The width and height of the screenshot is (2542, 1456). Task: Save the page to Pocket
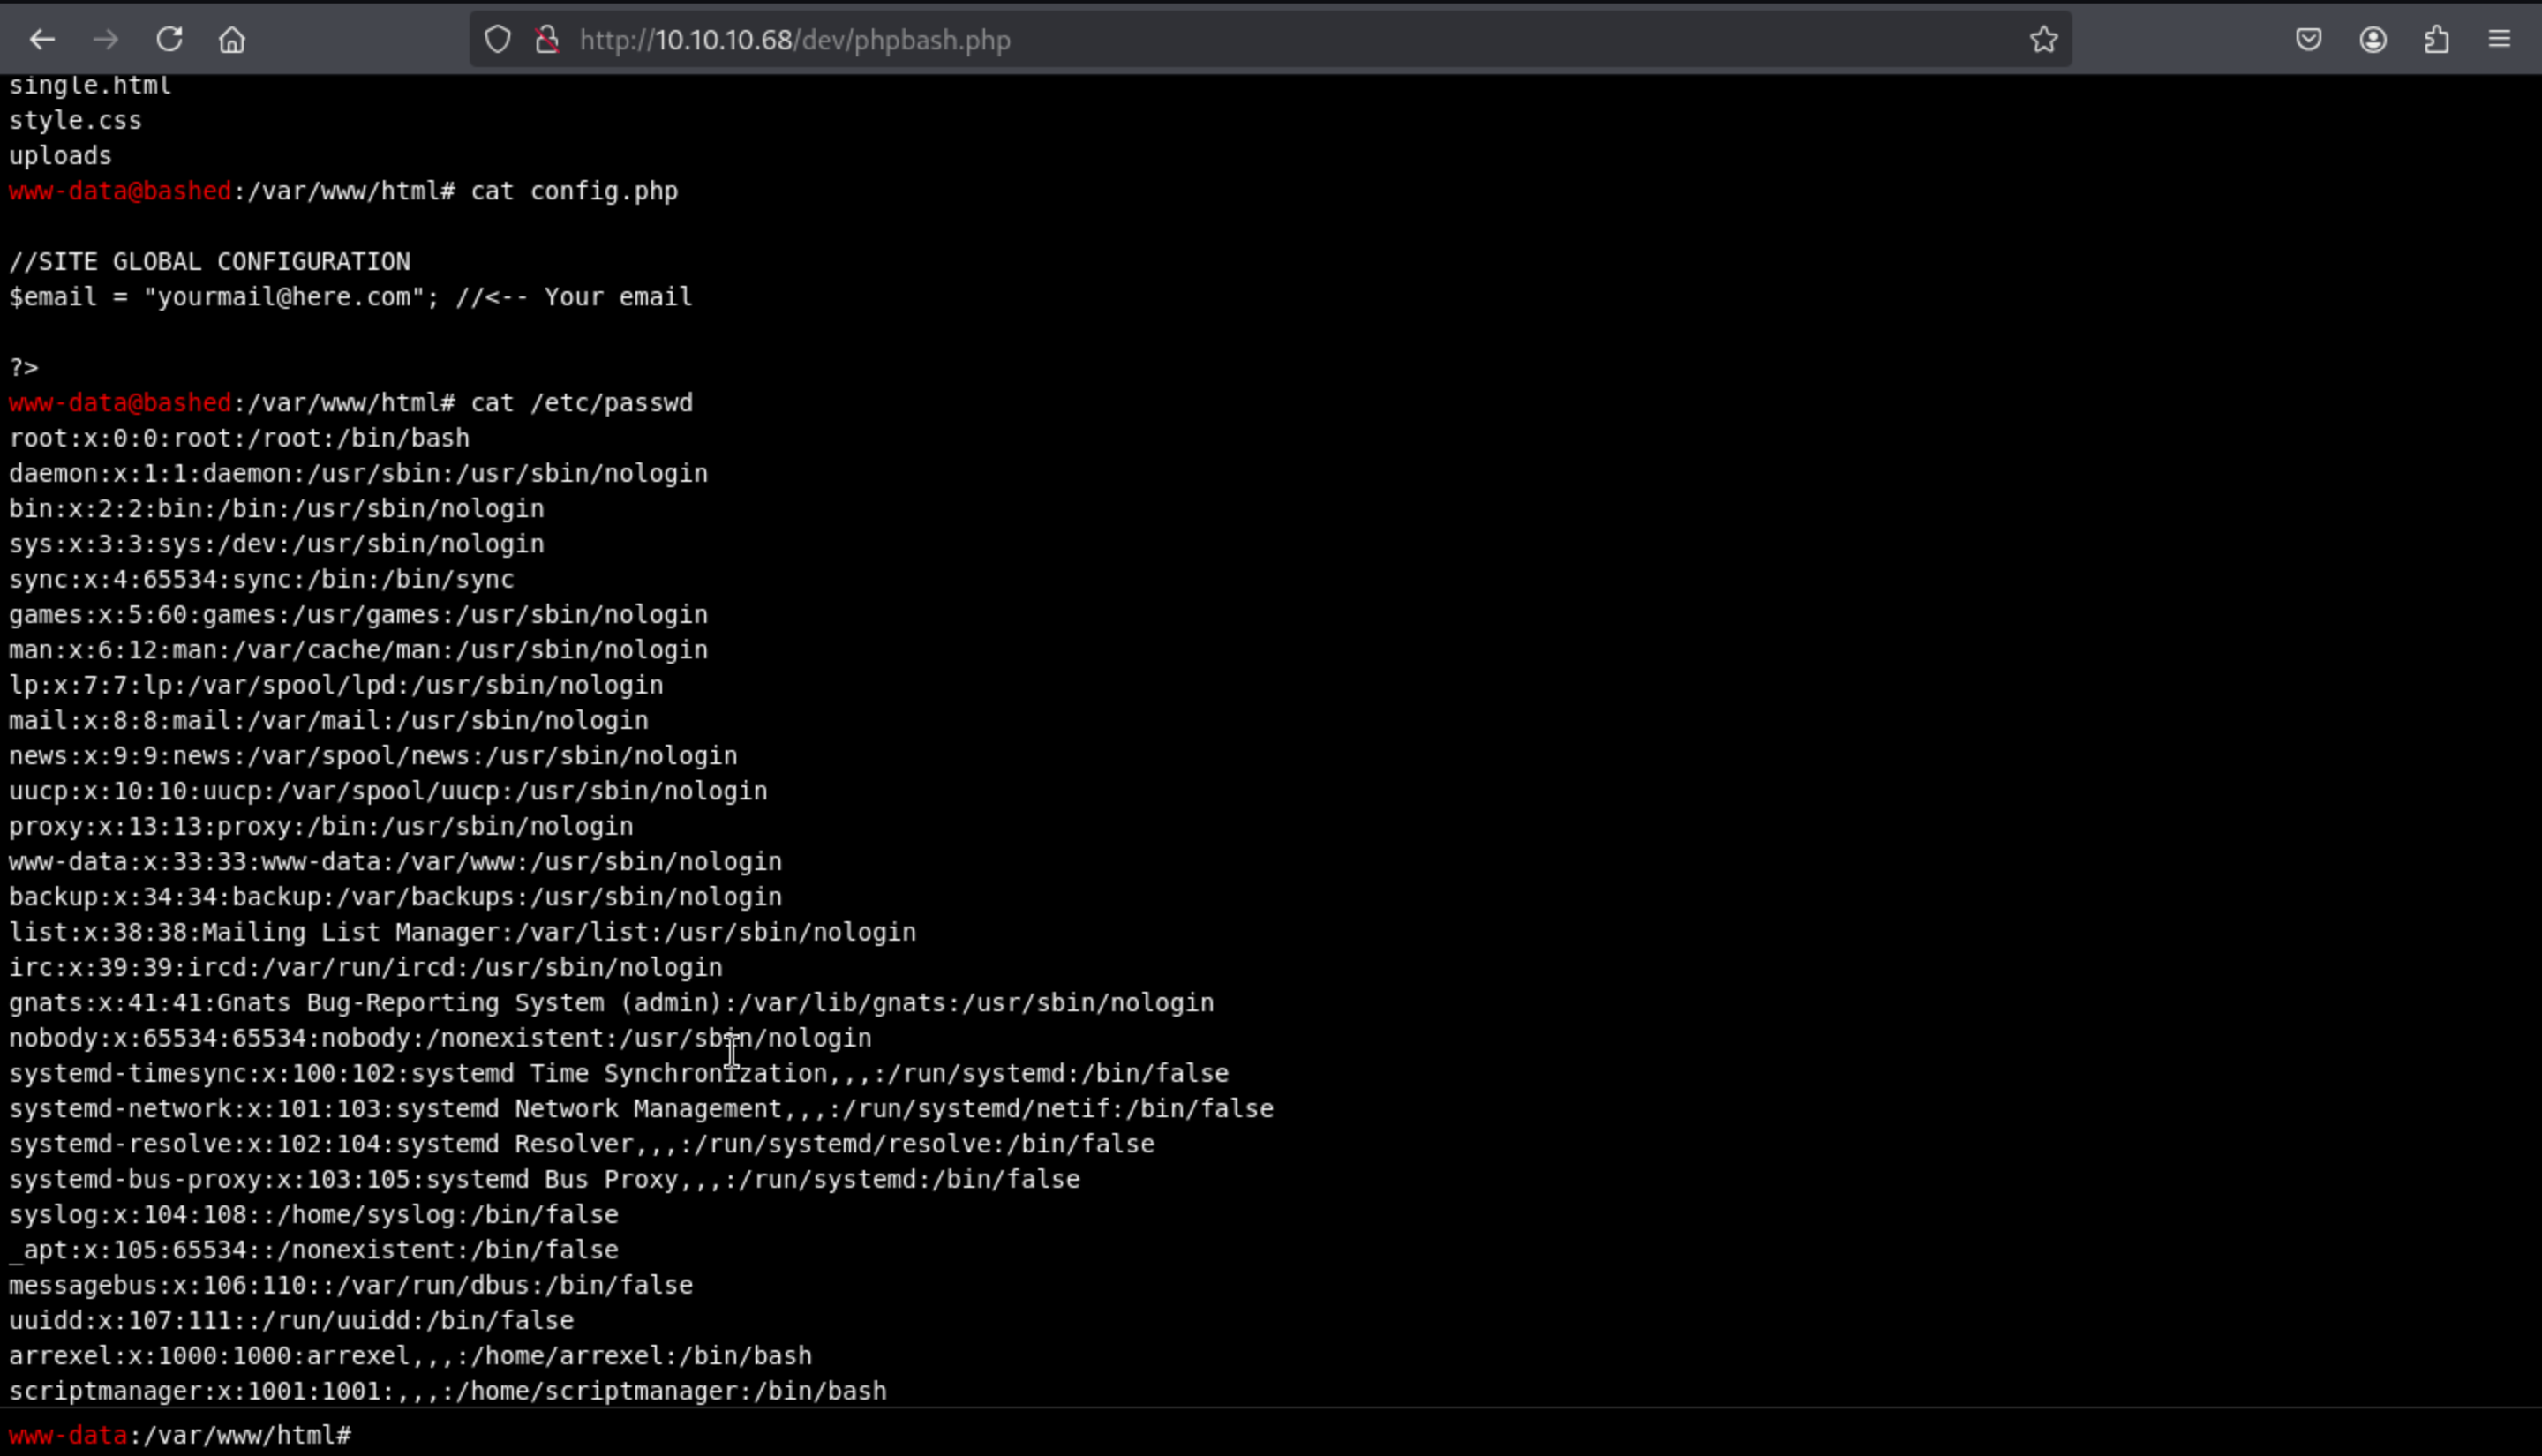[x=2308, y=40]
